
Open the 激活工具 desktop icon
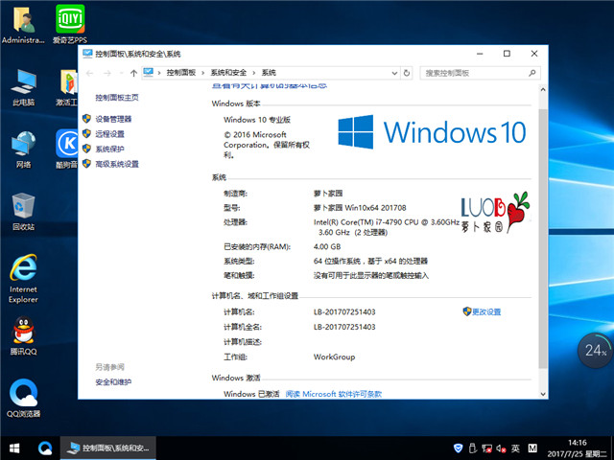(68, 87)
